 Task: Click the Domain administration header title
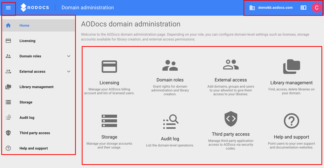(x=88, y=8)
